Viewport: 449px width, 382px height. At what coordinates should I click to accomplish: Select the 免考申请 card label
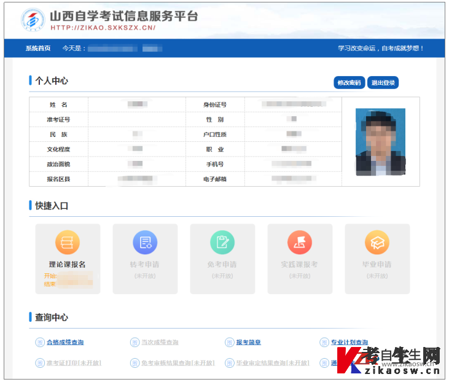(222, 264)
